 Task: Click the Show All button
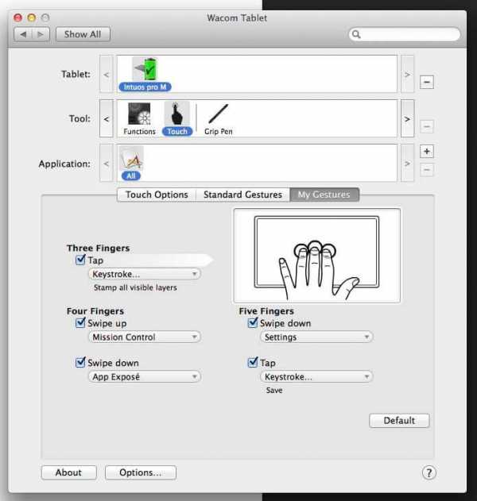coord(83,34)
